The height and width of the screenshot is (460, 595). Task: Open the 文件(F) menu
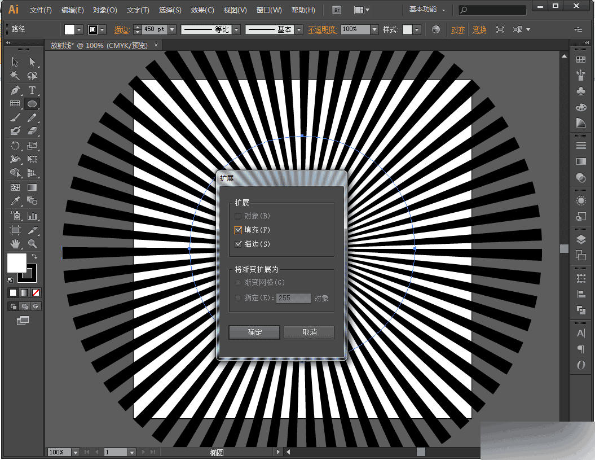tap(41, 10)
